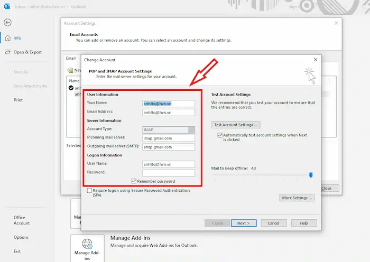Screen dimensions: 370x262
Task: Click Close button in Account Settings
Action: 330,188
